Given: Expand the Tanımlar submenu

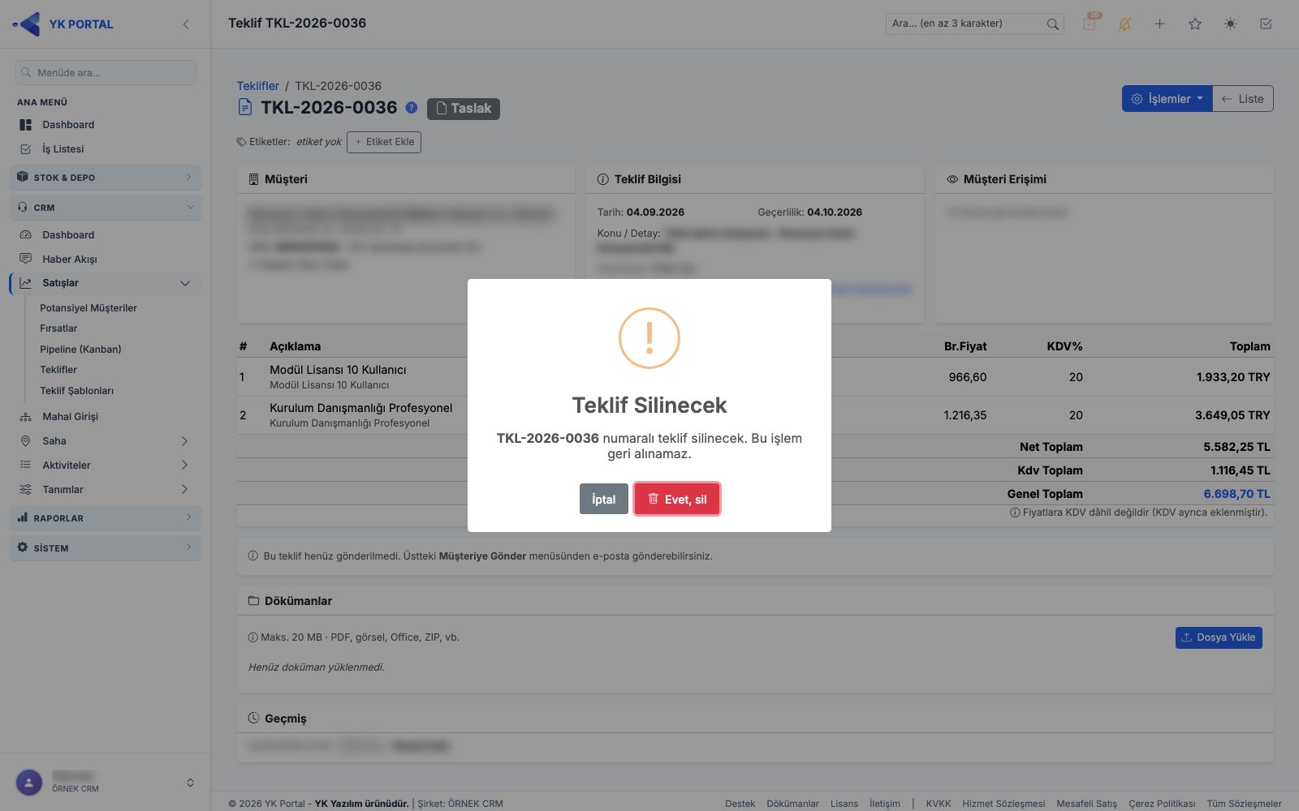Looking at the screenshot, I should point(106,490).
